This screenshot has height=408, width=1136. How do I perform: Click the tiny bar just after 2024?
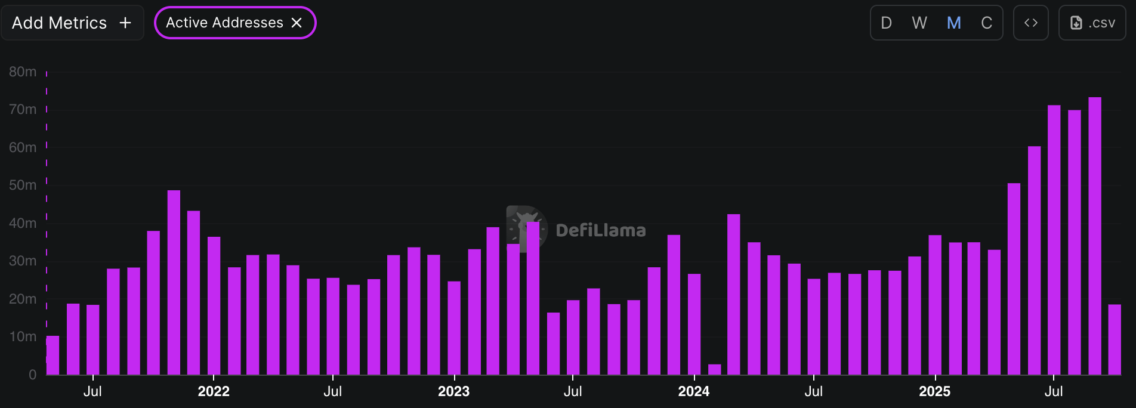(714, 370)
